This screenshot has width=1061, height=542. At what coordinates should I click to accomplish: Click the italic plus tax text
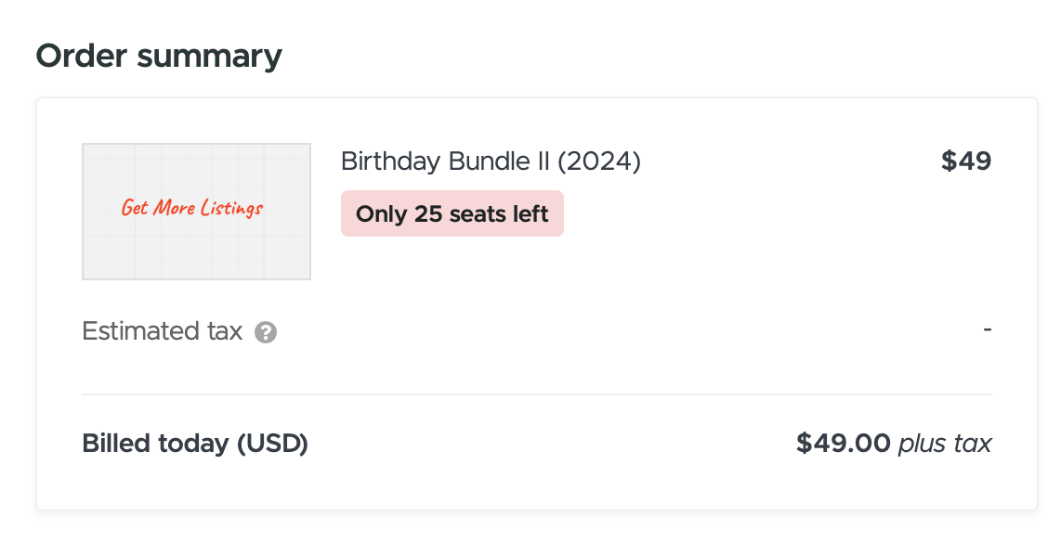point(945,444)
